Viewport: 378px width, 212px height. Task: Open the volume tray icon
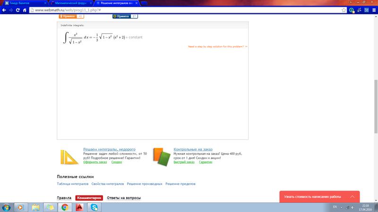353,207
